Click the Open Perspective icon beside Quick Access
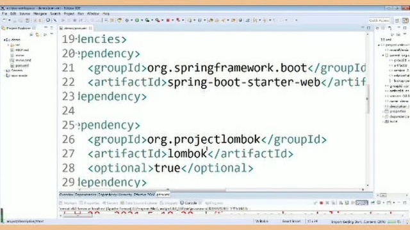 point(397,20)
